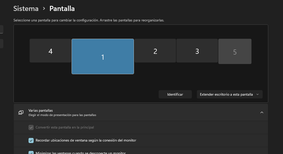This screenshot has width=283, height=154.
Task: Select display 3 in the arrangement diagram
Action: click(197, 51)
